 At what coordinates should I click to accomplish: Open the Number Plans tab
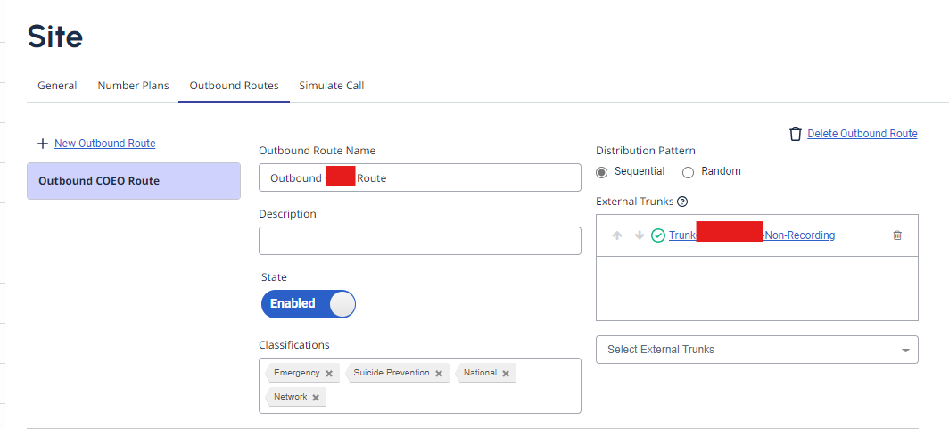point(133,86)
